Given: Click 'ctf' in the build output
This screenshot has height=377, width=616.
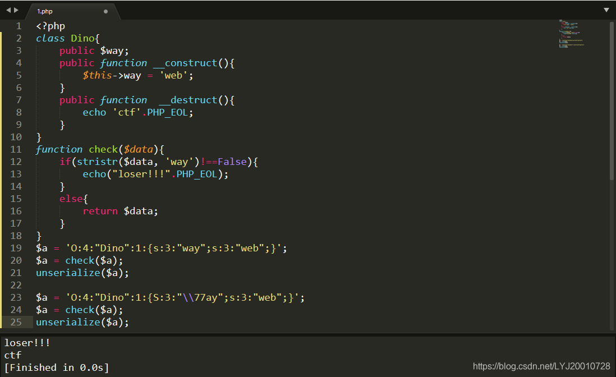Looking at the screenshot, I should tap(12, 356).
